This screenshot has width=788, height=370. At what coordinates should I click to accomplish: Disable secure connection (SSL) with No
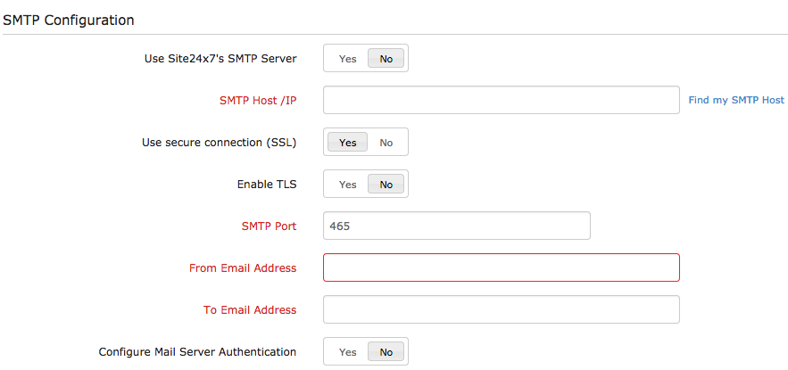point(386,143)
